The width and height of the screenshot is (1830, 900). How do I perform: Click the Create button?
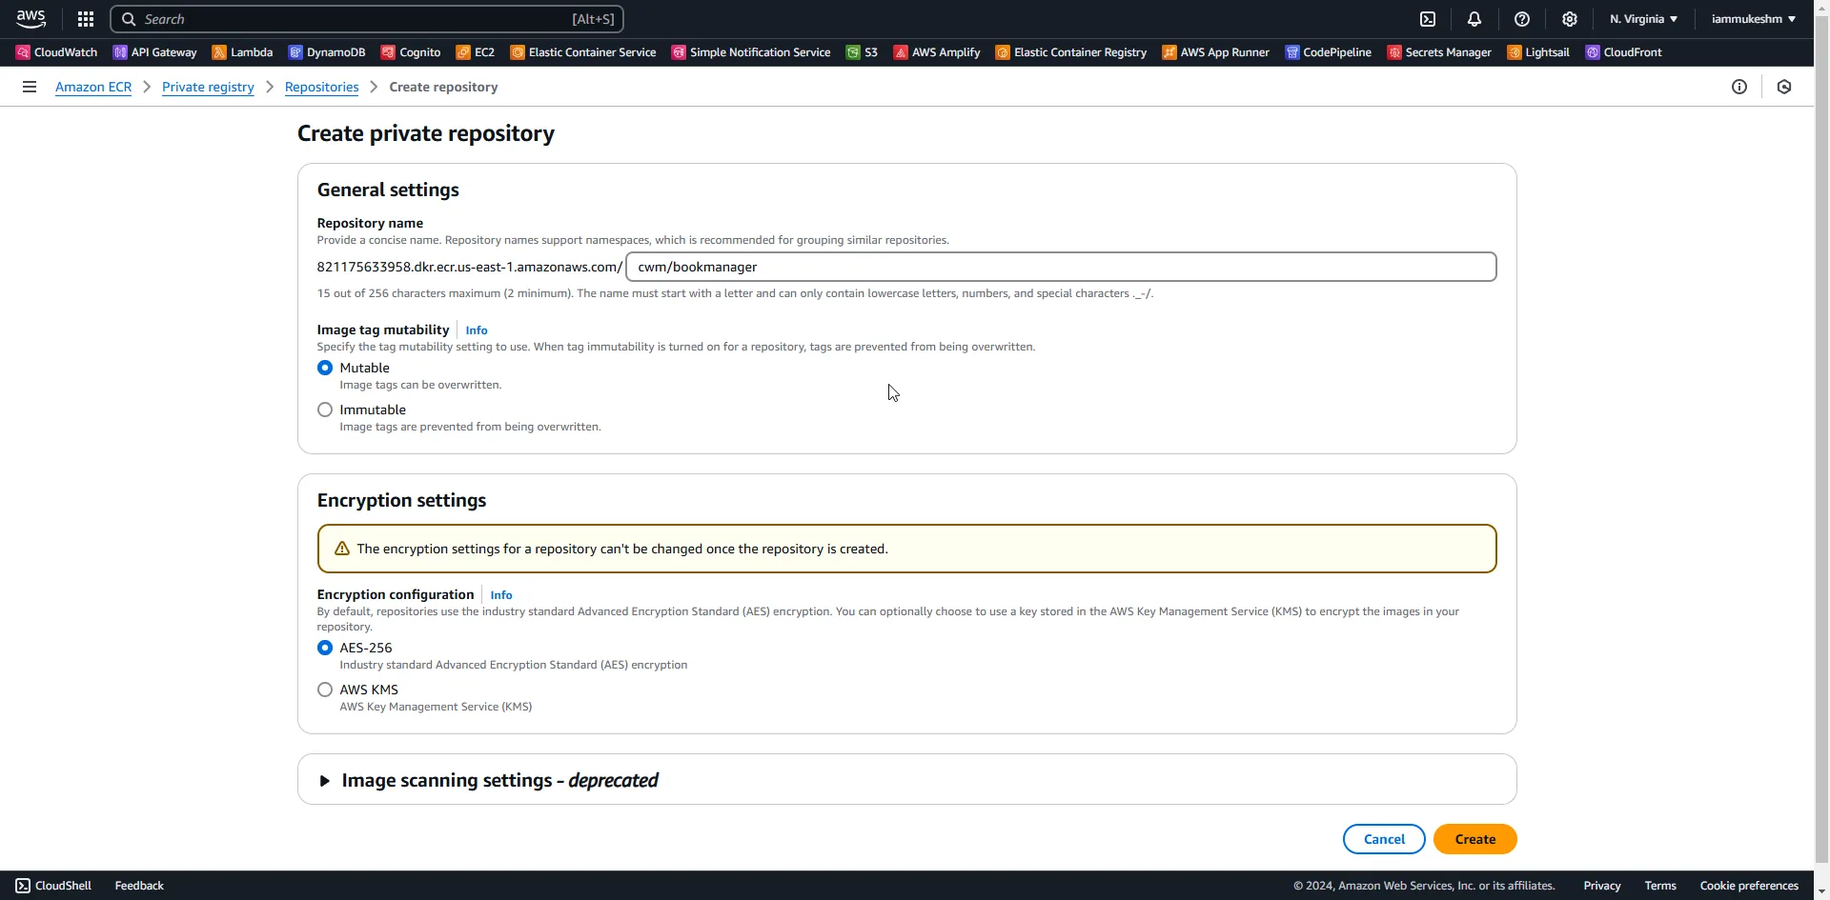pos(1474,839)
